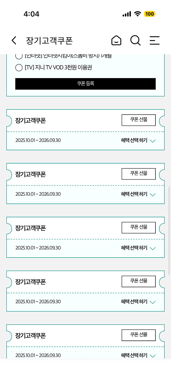The height and width of the screenshot is (373, 171).
Task: Tap 쿠폰 선물 on the last coupon
Action: point(139,335)
